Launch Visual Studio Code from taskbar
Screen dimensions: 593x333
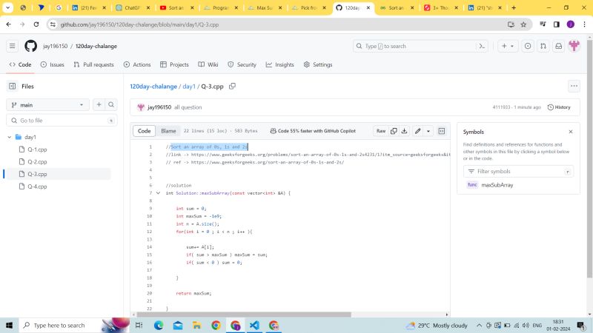[254, 325]
